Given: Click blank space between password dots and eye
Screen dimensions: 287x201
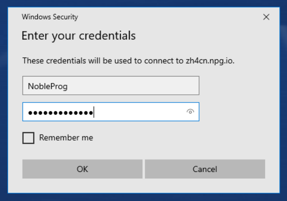Looking at the screenshot, I should [x=139, y=111].
